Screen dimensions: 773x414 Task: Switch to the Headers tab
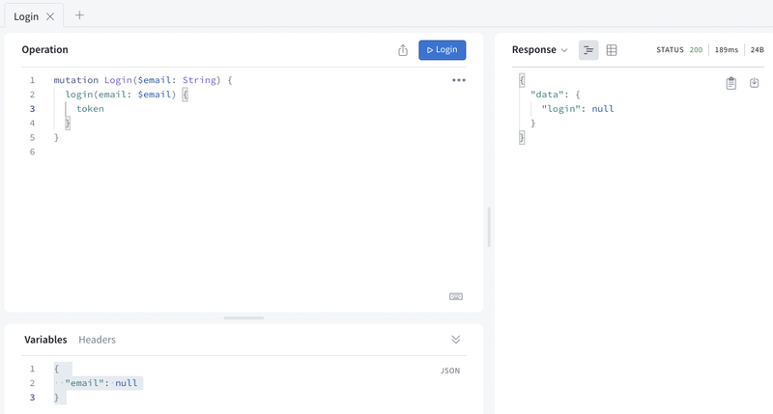click(98, 340)
